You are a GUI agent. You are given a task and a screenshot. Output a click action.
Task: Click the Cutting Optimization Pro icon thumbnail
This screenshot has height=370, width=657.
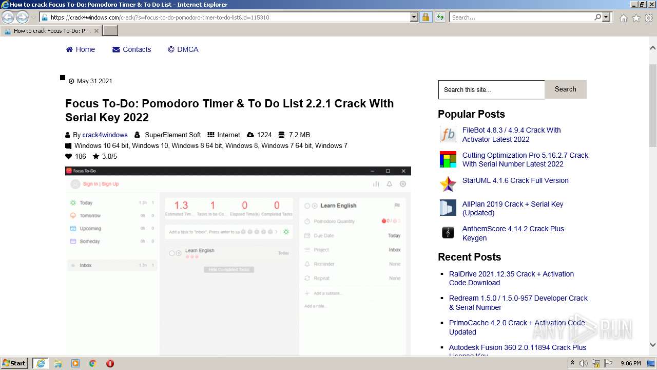[448, 159]
